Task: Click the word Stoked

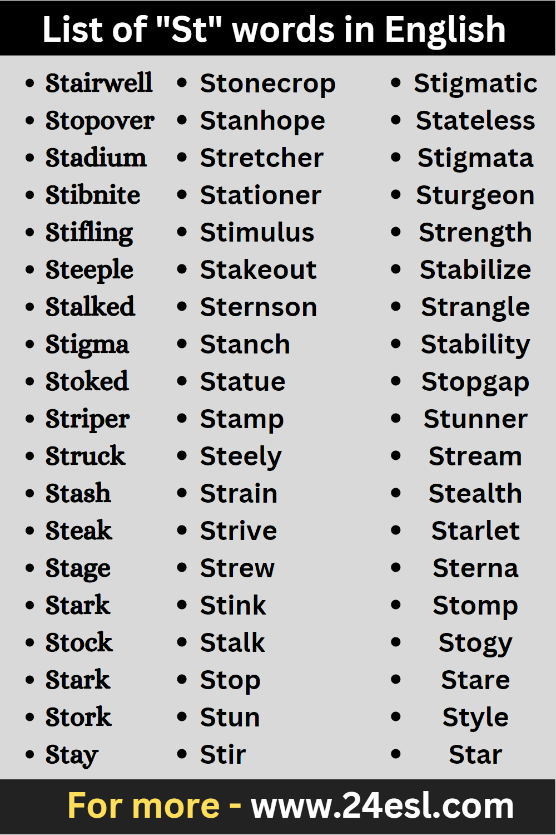Action: tap(87, 381)
